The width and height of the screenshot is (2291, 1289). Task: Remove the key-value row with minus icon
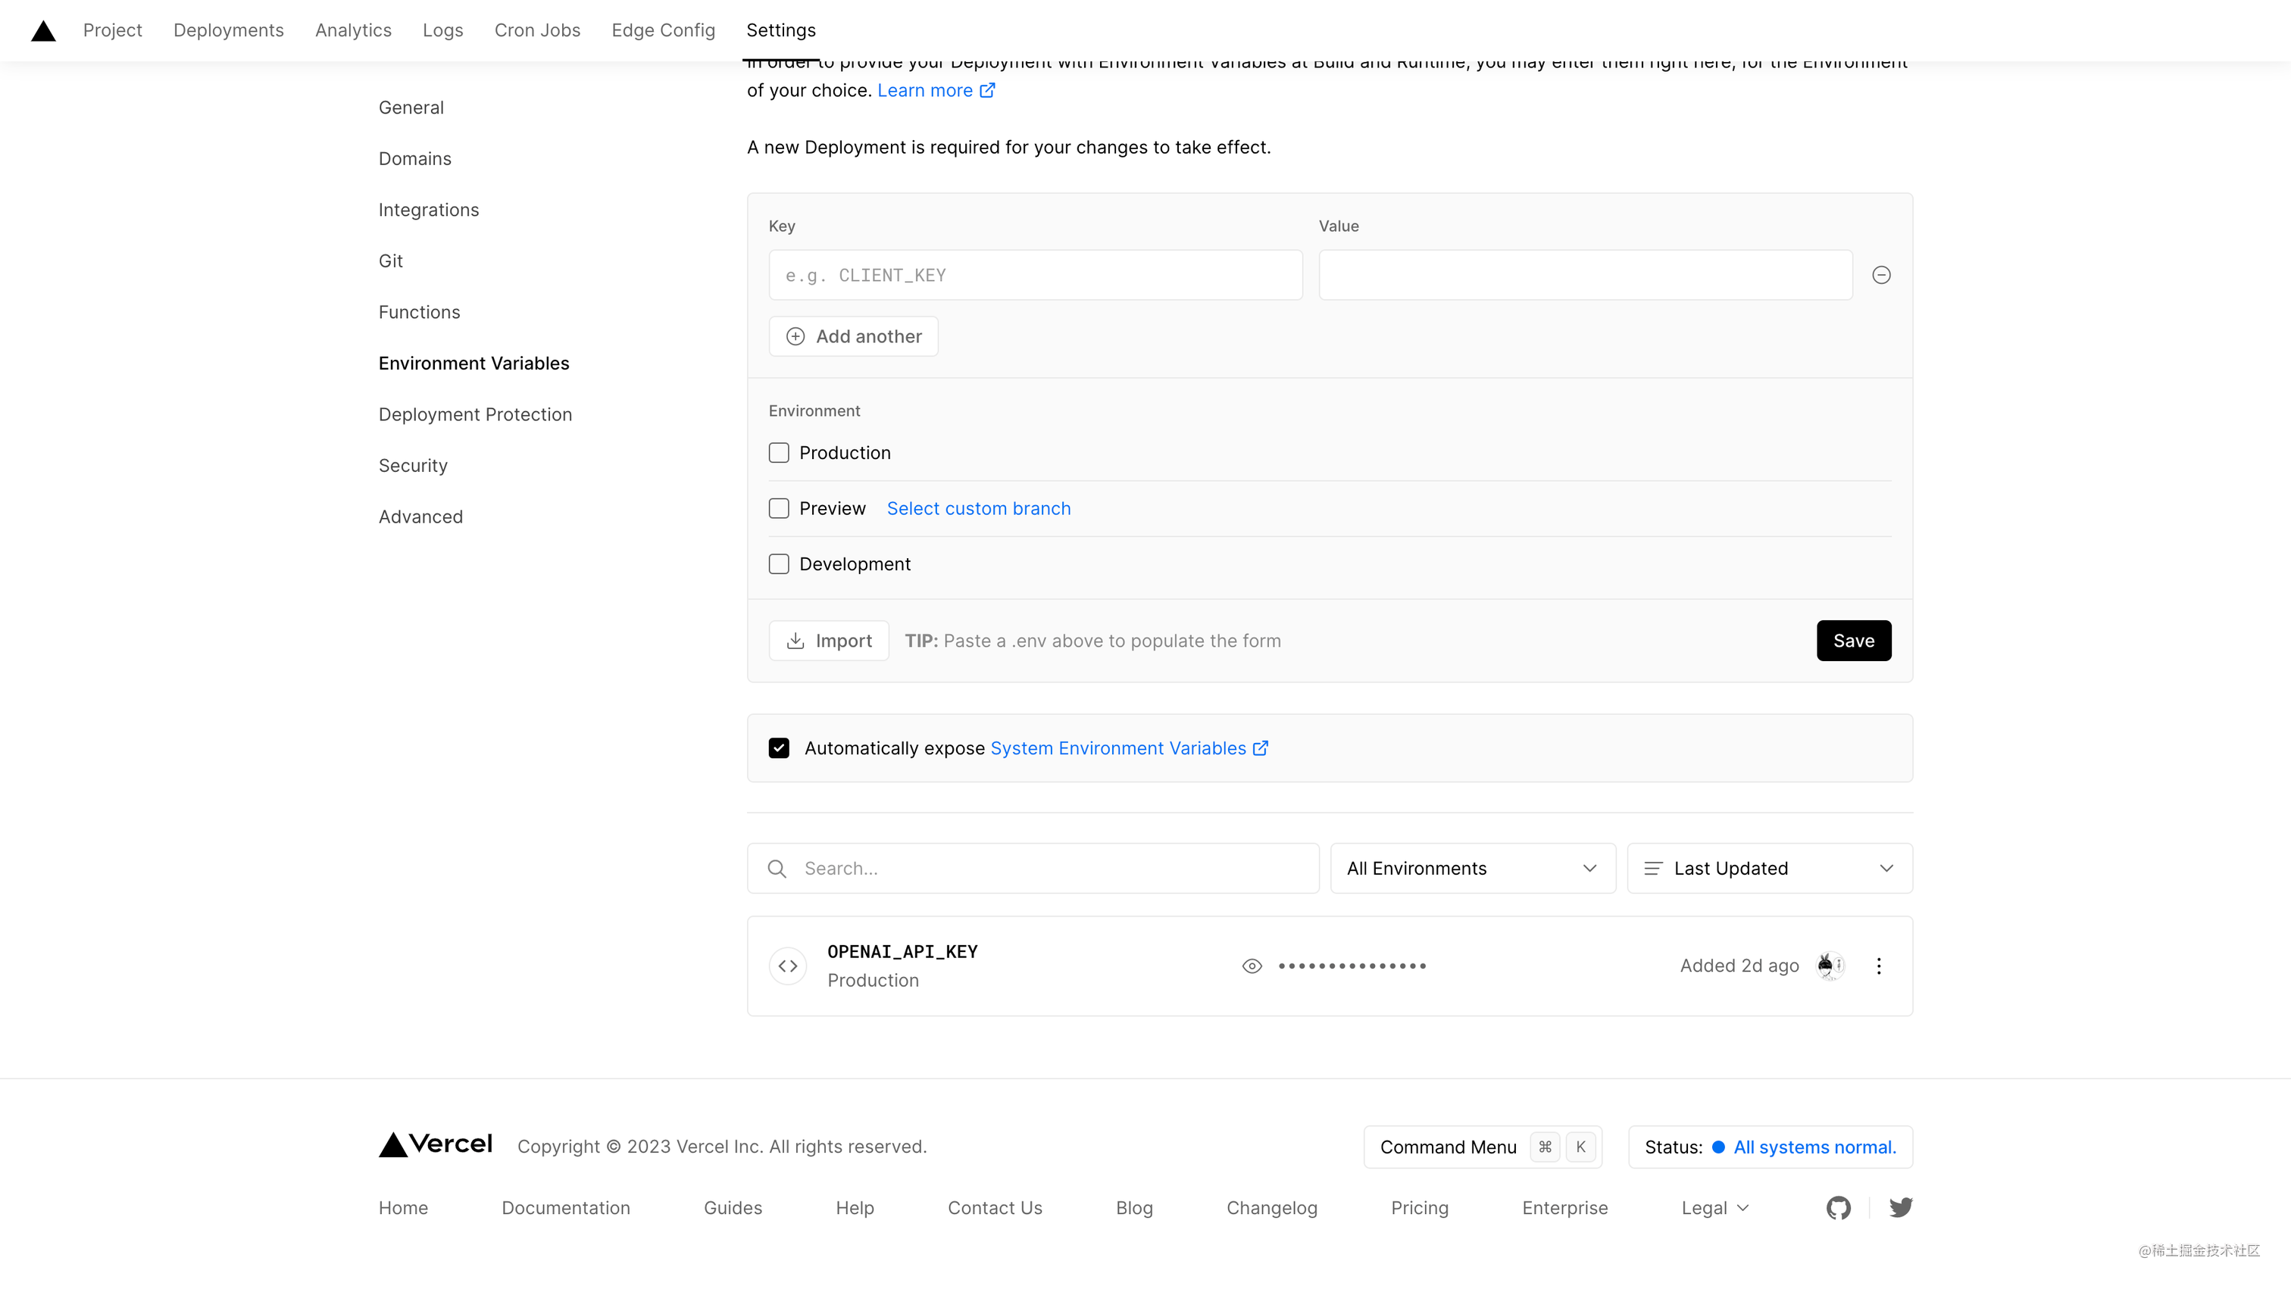click(1881, 275)
